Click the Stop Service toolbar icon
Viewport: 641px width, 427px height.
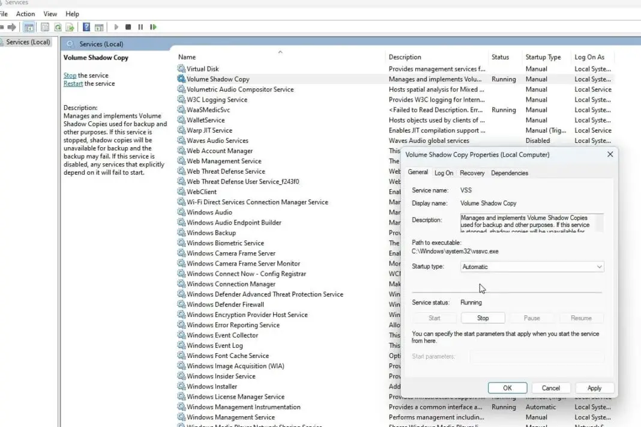128,26
